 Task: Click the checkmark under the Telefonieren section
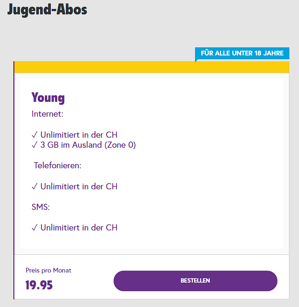[34, 186]
